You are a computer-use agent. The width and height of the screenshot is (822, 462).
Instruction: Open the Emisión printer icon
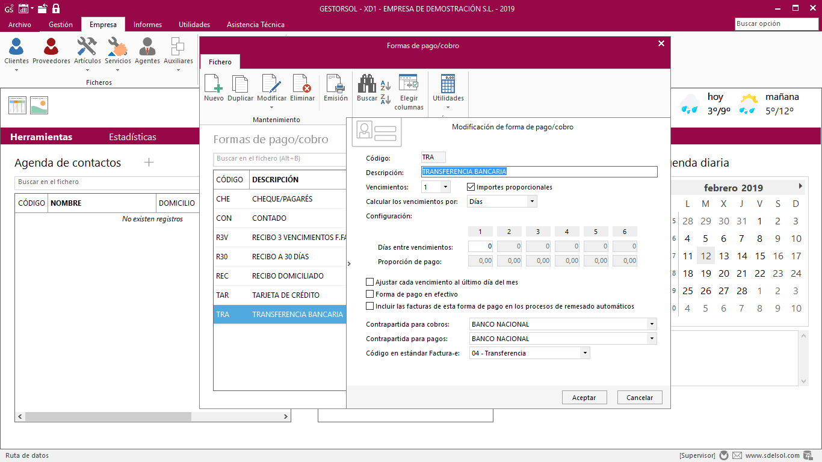tap(335, 88)
